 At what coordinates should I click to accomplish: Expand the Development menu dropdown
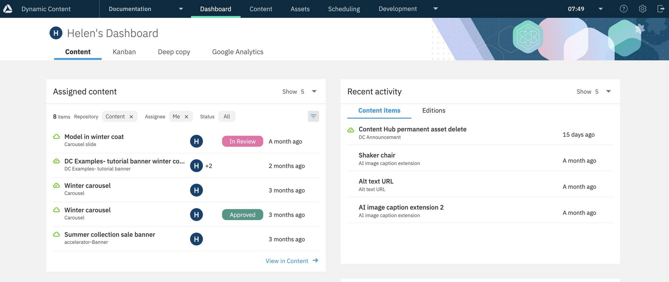point(436,9)
